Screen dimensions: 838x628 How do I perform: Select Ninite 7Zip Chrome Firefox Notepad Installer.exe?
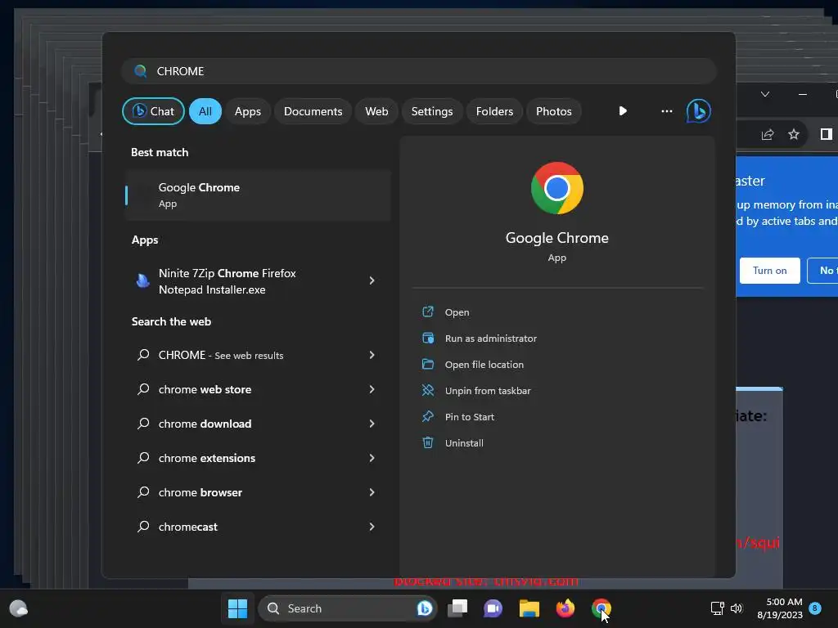(x=258, y=281)
